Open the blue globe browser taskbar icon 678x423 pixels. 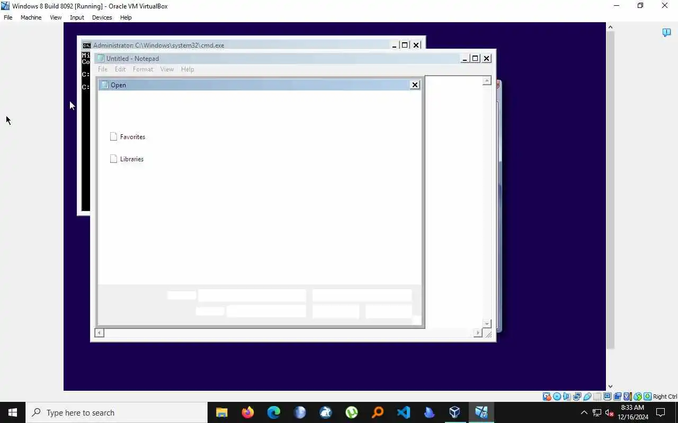pos(299,412)
